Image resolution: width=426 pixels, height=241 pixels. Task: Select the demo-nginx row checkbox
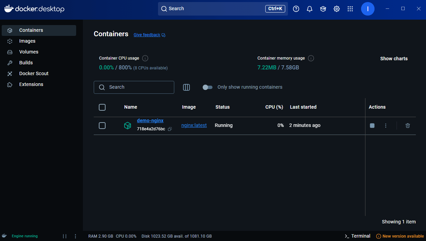tap(102, 126)
